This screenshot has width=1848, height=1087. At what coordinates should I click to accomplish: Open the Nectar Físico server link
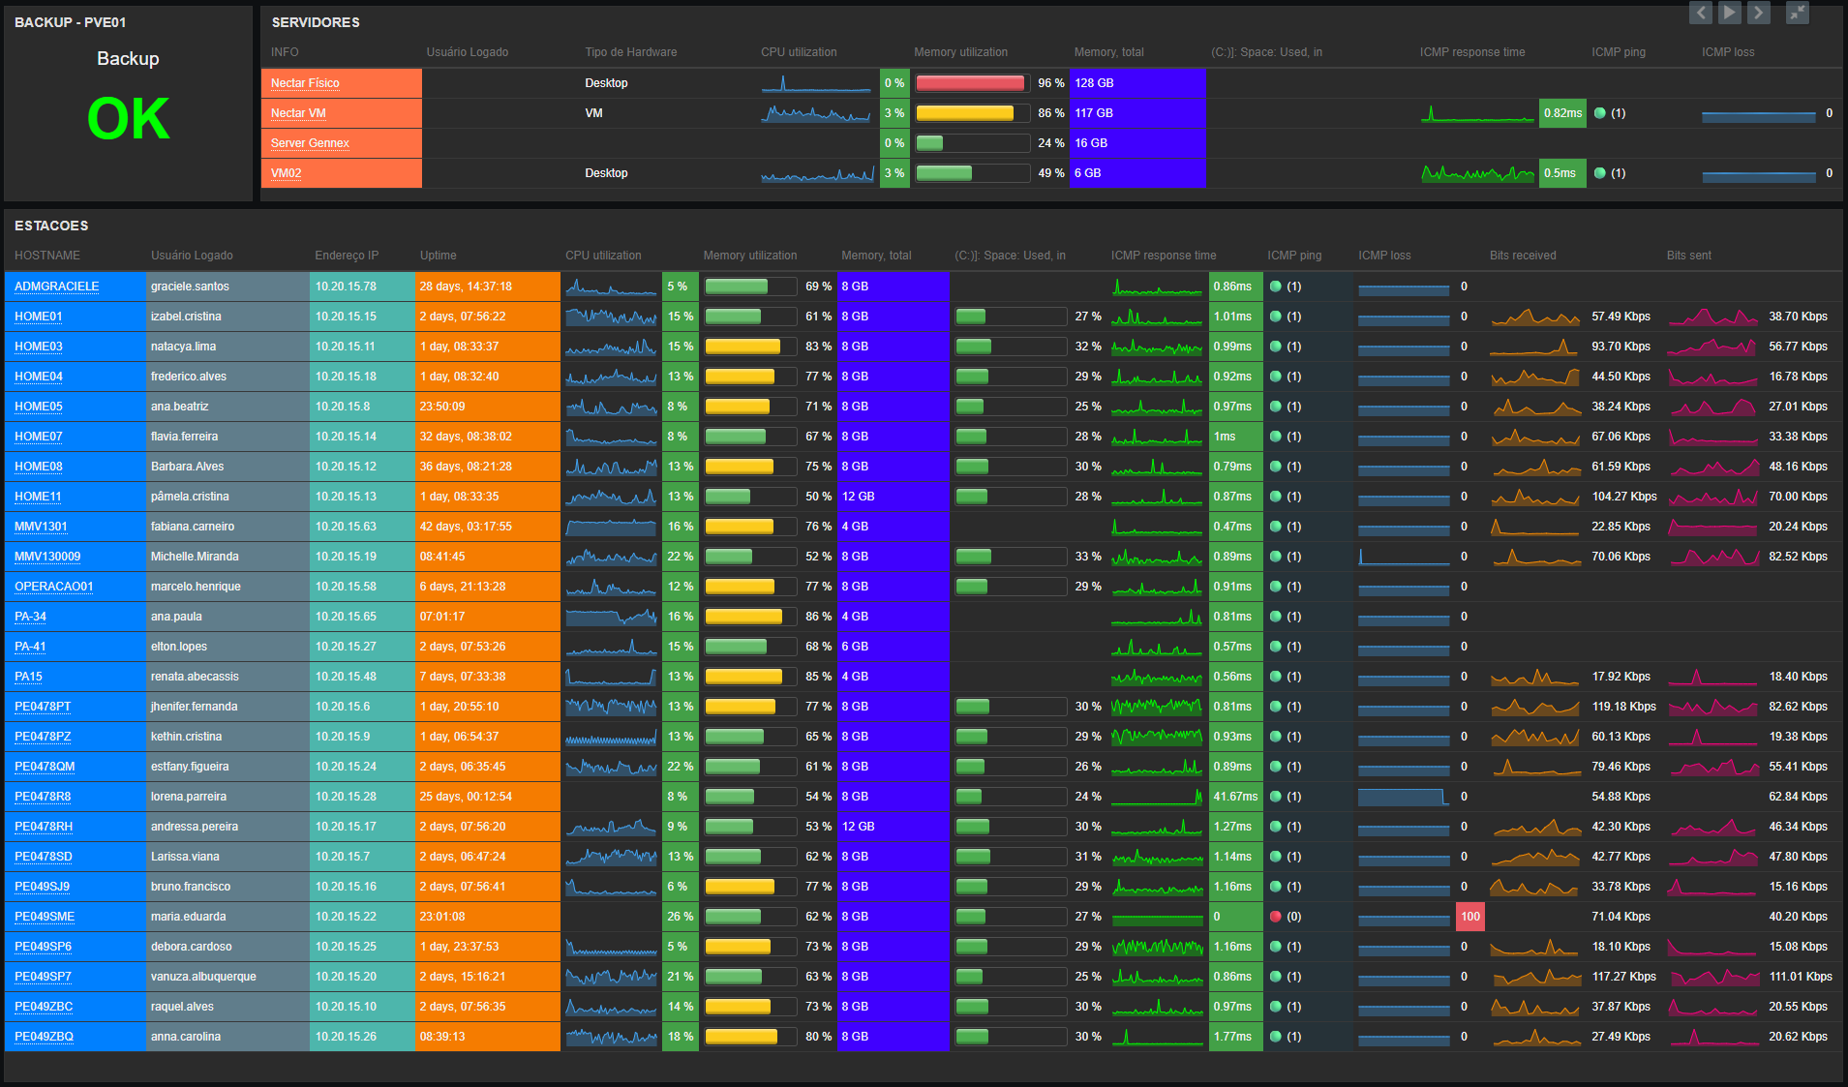[x=305, y=83]
